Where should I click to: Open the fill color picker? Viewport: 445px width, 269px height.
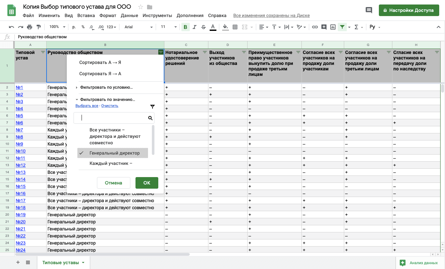(x=225, y=27)
